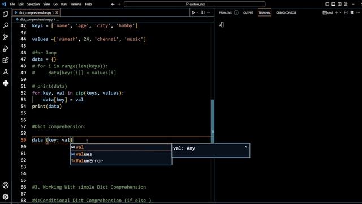Open the Source Control view
Image resolution: width=362 pixels, height=204 pixels.
pyautogui.click(x=6, y=37)
